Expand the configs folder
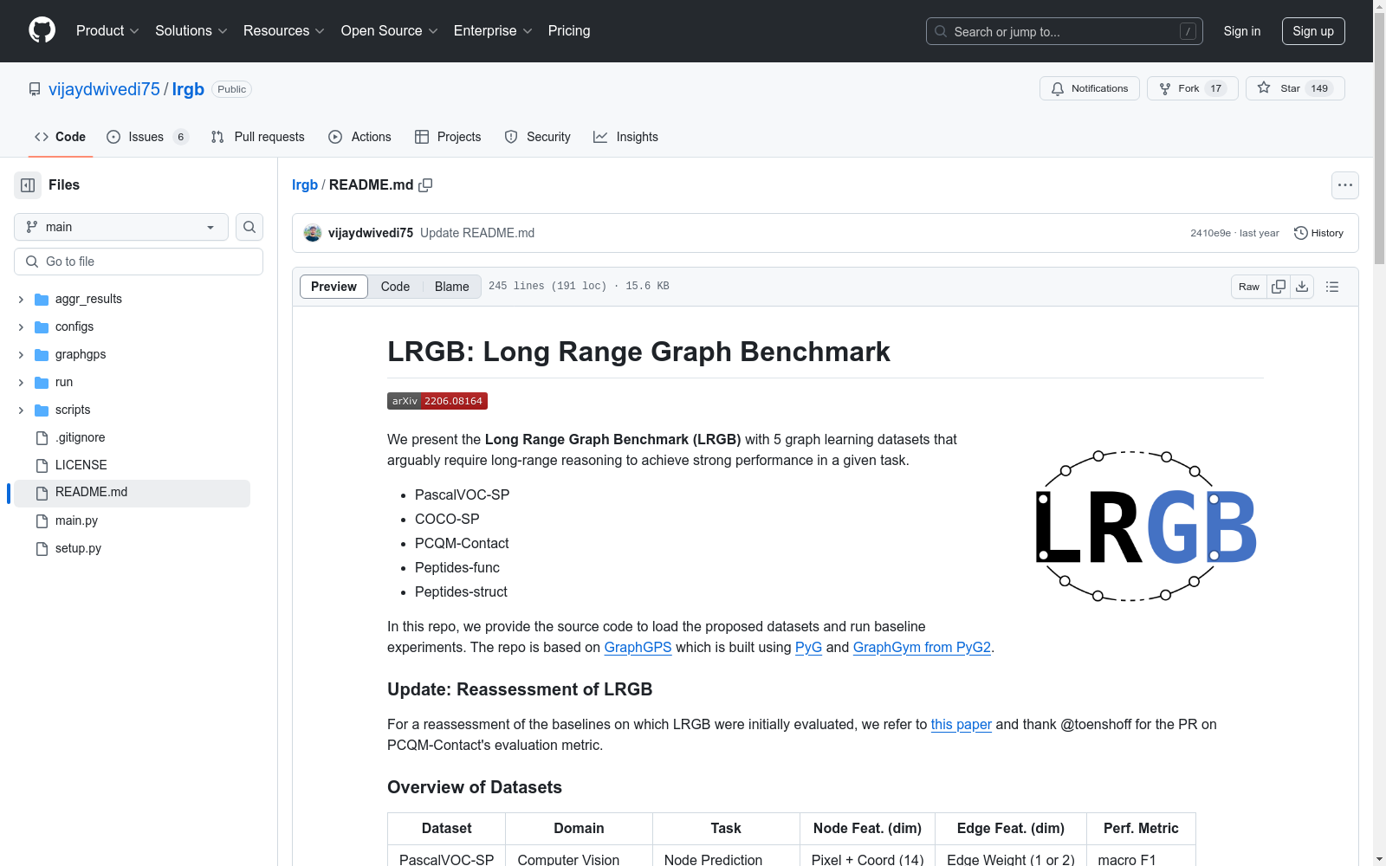The width and height of the screenshot is (1386, 866). 20,326
